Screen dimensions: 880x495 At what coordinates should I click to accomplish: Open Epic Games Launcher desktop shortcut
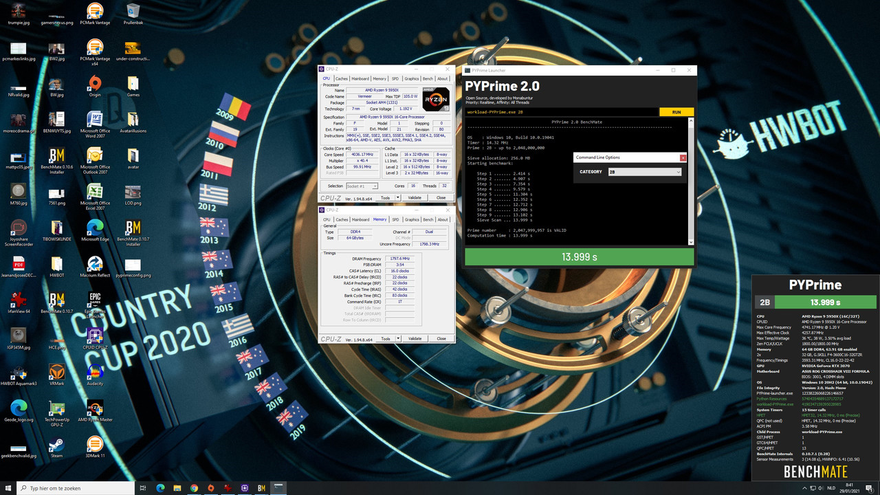pyautogui.click(x=95, y=305)
